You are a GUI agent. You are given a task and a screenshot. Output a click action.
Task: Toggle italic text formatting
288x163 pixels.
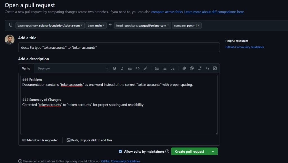click(x=122, y=68)
